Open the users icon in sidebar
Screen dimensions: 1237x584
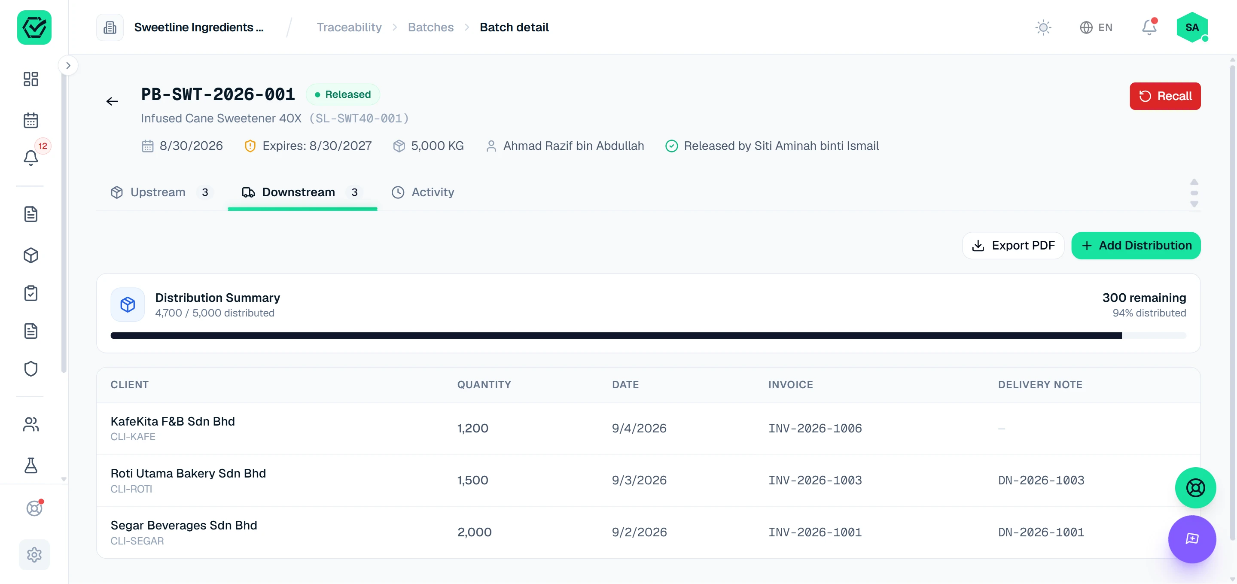coord(31,424)
